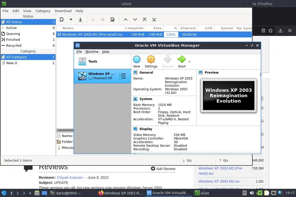Open the uGet Edit menu
Viewport: 296px width, 197px height.
pyautogui.click(x=16, y=11)
